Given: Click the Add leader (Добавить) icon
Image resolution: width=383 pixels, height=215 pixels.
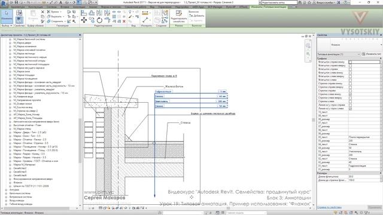Looking at the screenshot, I should 191,16.
